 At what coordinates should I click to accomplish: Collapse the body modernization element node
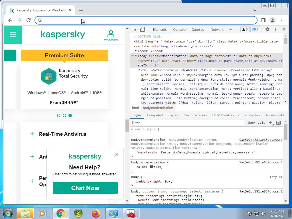click(x=136, y=56)
